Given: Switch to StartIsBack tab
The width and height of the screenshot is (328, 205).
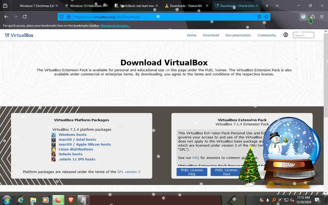Looking at the screenshot, I should tap(136, 6).
